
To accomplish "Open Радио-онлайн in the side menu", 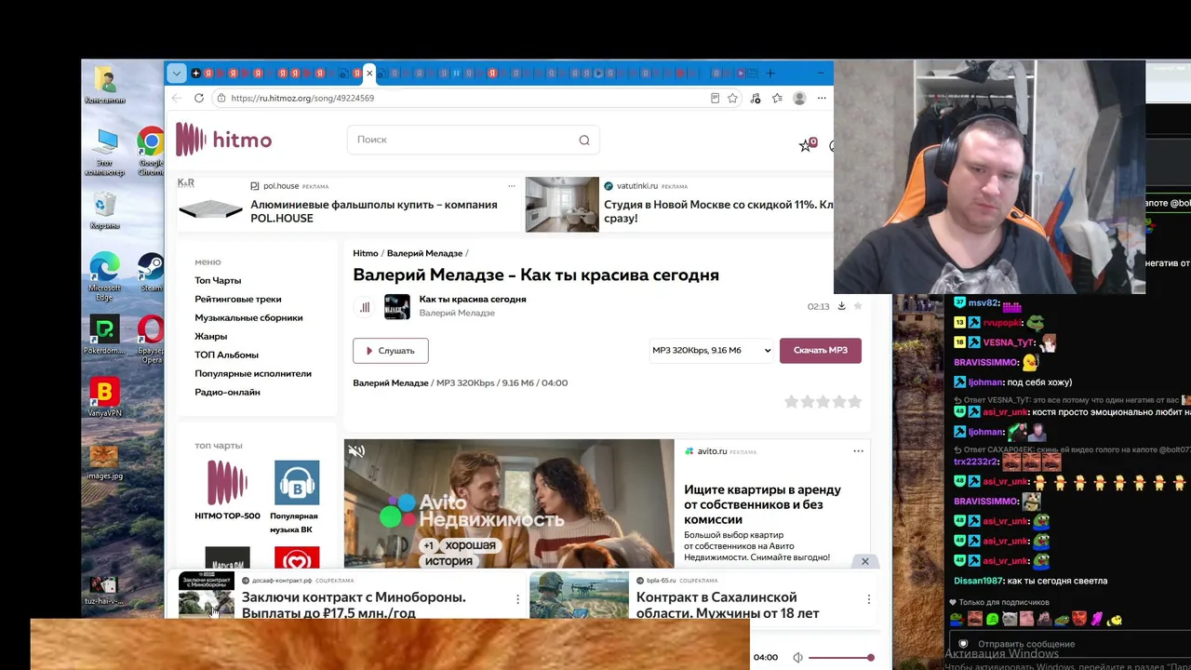I will (x=227, y=392).
